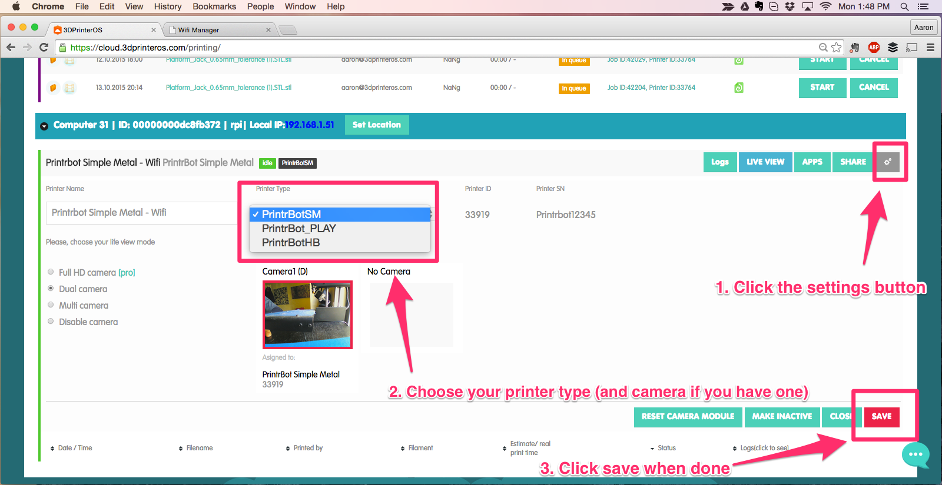This screenshot has width=942, height=485.
Task: Open the History menu
Action: tap(168, 6)
